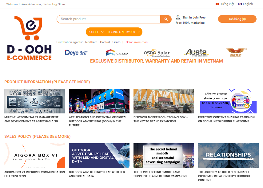Click the Austa Euro Standard logo
The height and width of the screenshot is (188, 263).
click(x=196, y=53)
